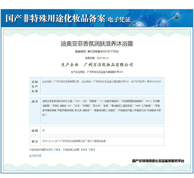
Task: Click the ingredients list text starting with EDTA 二钠
Action: pyautogui.click(x=101, y=108)
